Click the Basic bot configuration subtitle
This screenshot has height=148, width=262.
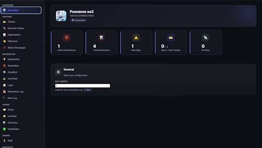[x=76, y=75]
